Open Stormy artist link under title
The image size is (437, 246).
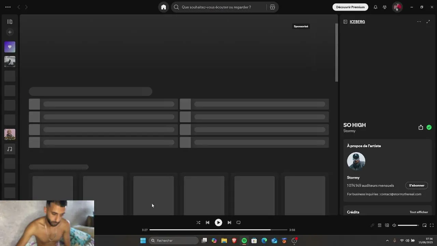349,131
